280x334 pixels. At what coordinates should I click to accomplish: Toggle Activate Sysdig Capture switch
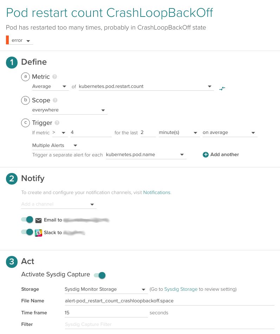100,275
